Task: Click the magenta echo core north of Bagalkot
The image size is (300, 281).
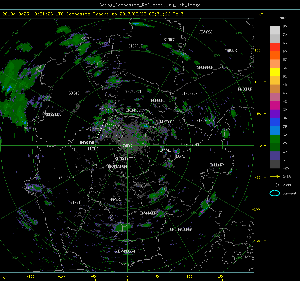Action: pyautogui.click(x=118, y=81)
